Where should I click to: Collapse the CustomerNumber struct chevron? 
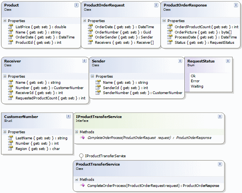tap(68, 116)
